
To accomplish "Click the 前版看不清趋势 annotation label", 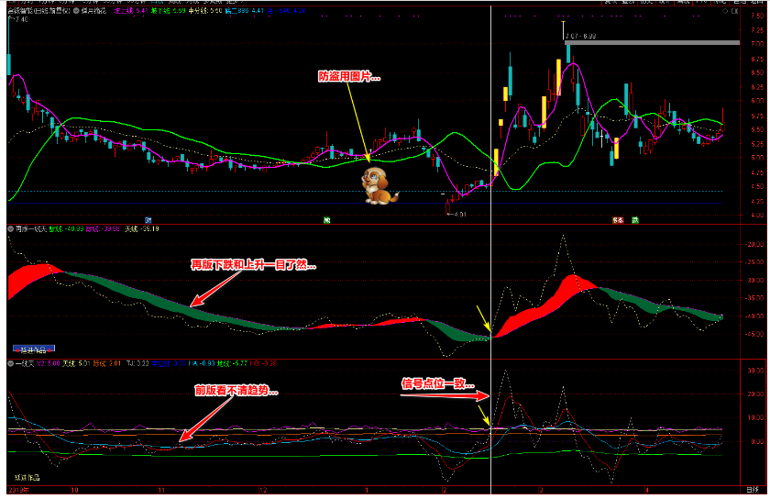I will (x=236, y=390).
